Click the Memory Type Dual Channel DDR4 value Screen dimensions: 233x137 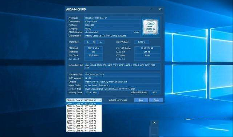122,89
